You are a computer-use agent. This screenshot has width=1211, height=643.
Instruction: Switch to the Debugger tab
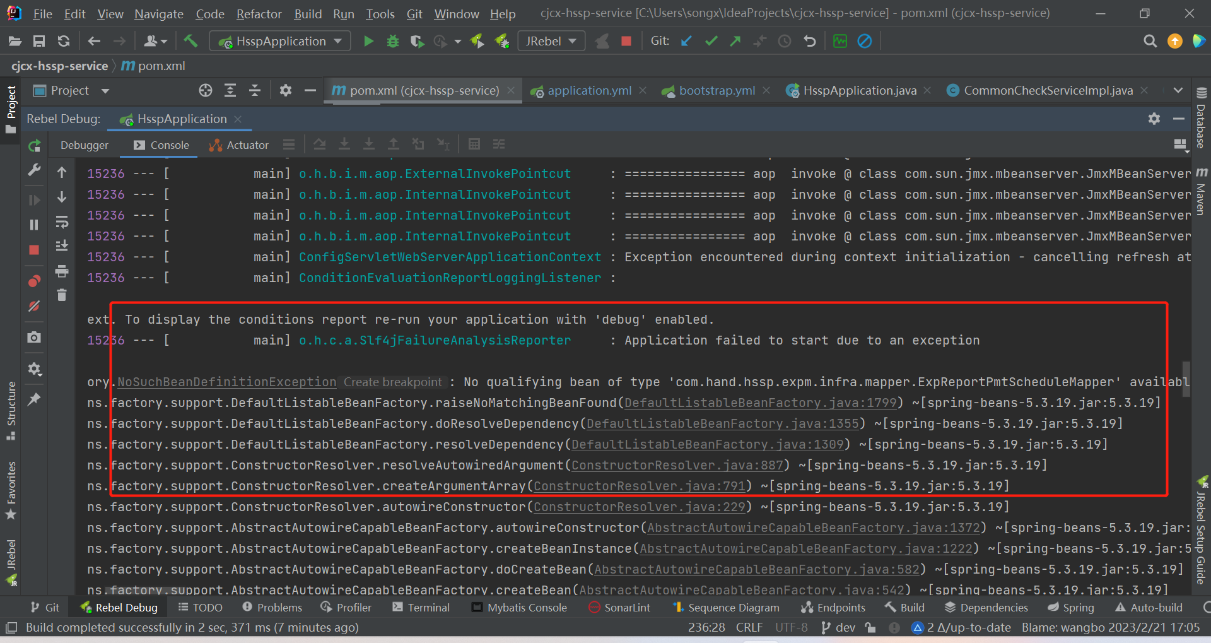[85, 145]
